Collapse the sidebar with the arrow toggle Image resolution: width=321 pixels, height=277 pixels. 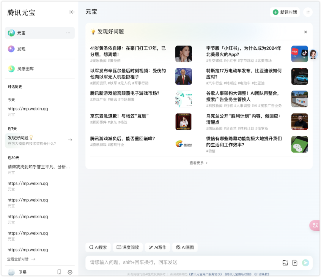point(72,12)
